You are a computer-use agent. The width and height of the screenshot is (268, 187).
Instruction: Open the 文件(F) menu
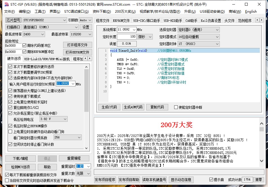(x=9, y=12)
